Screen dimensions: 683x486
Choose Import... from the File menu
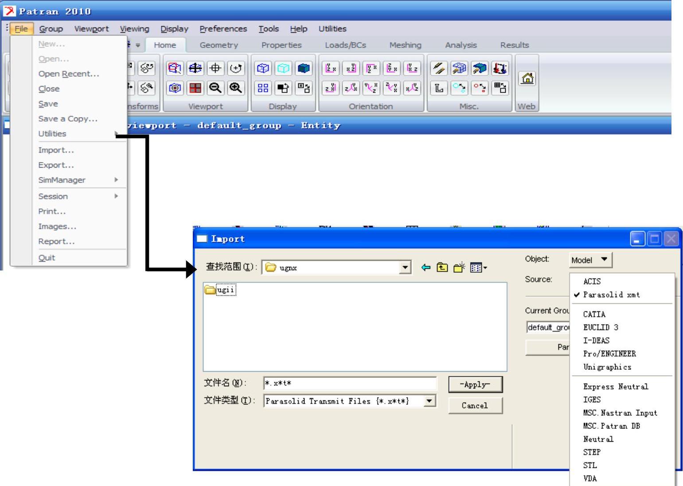coord(56,150)
